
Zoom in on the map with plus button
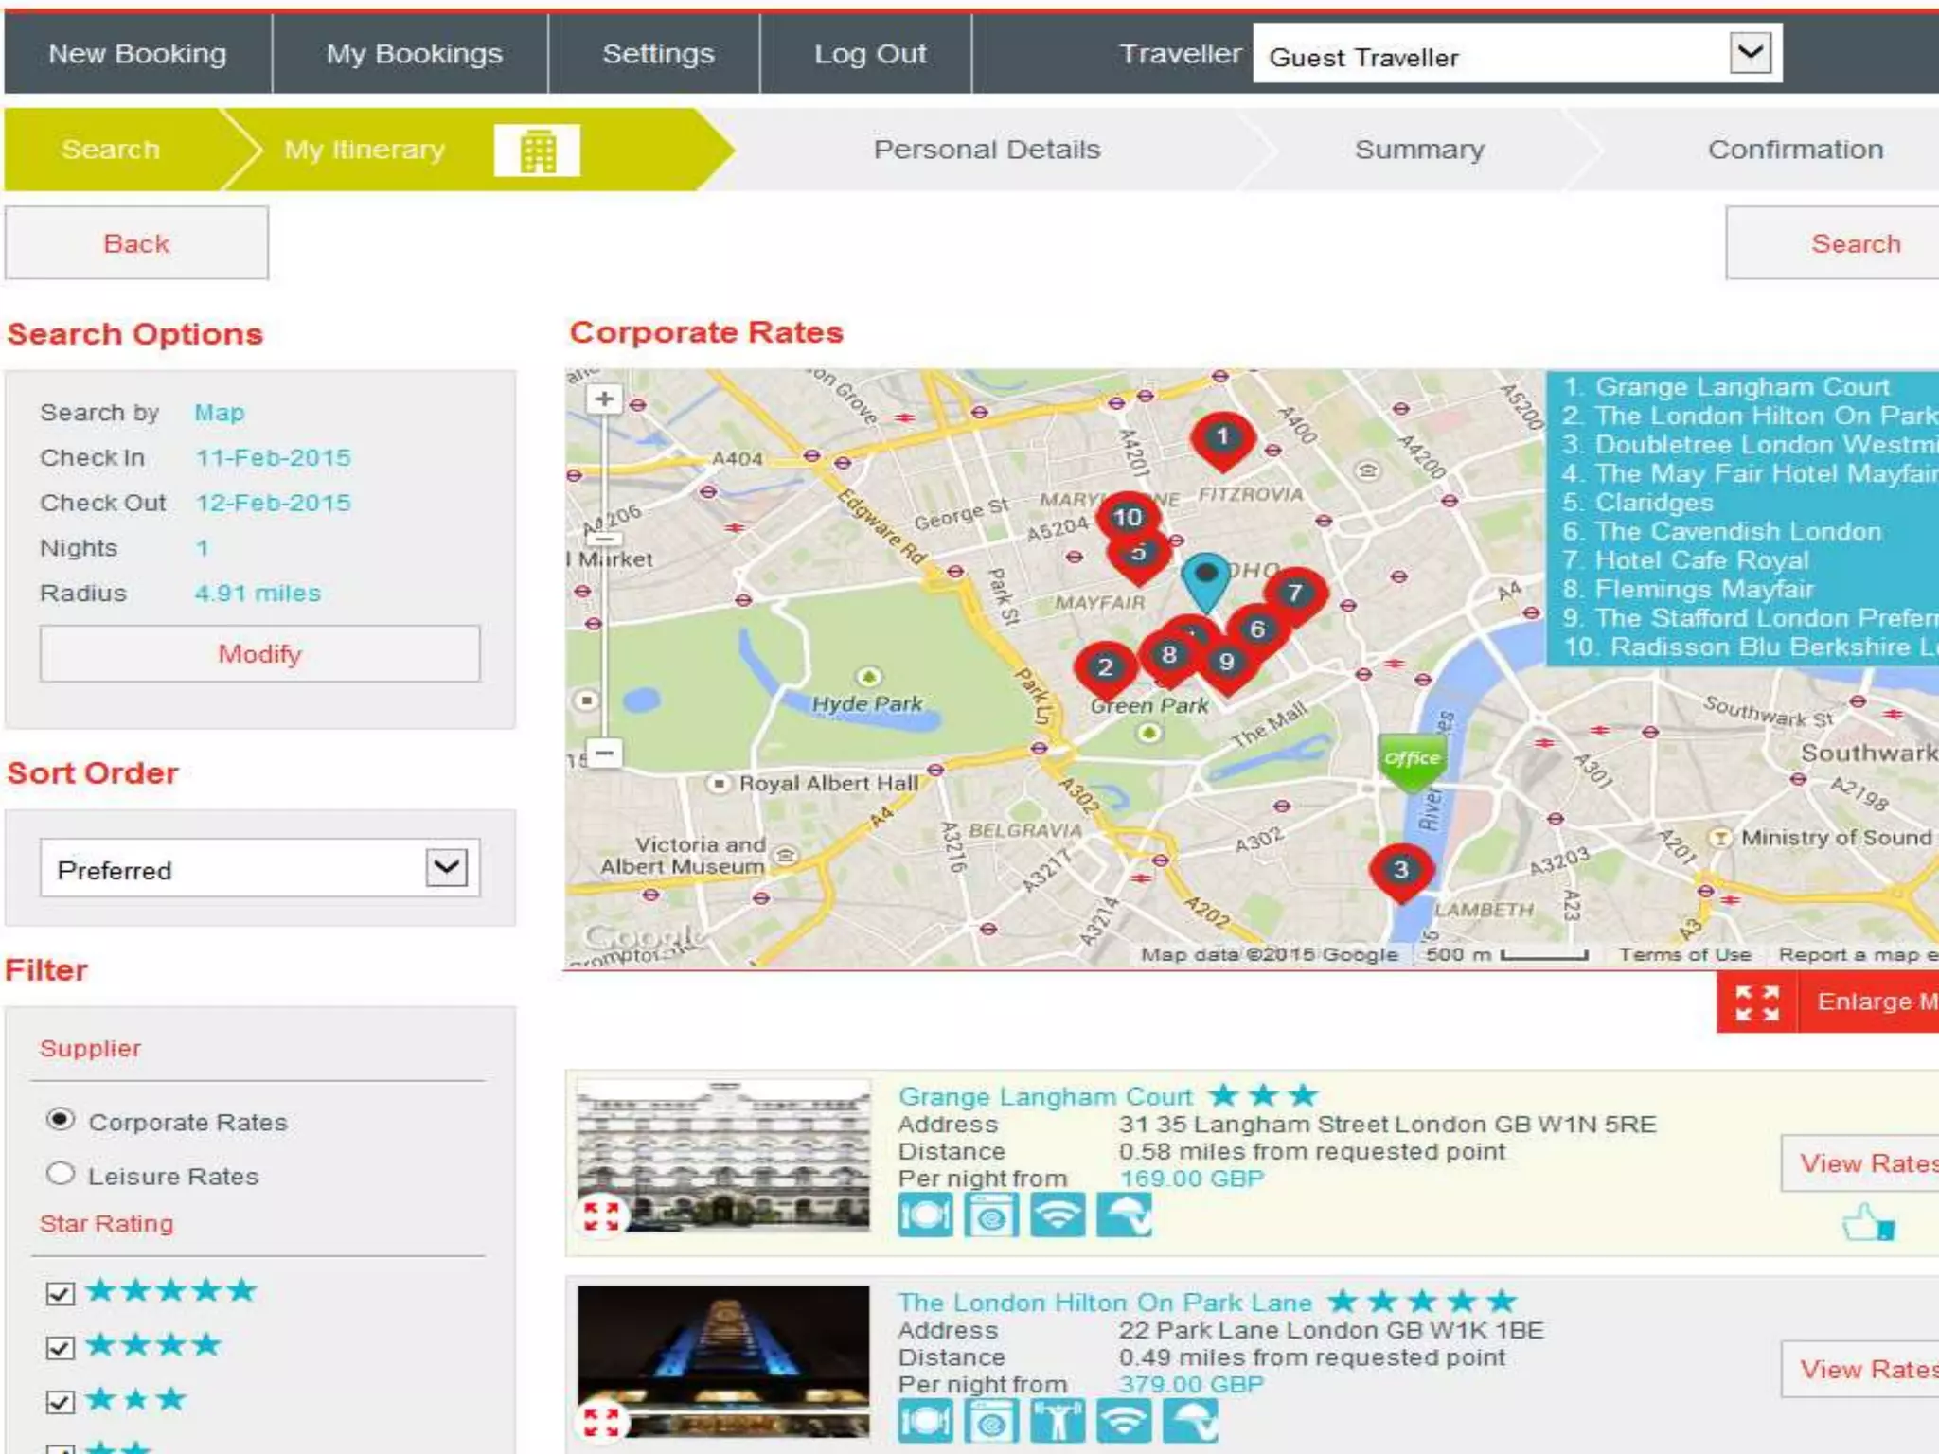tap(604, 399)
